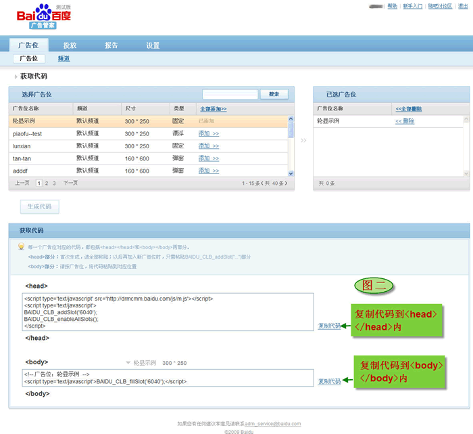Click 复制代码 link for body code
Image resolution: width=473 pixels, height=434 pixels.
(x=329, y=381)
